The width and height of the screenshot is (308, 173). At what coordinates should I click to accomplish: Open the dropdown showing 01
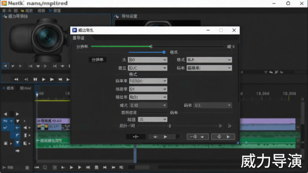(x=148, y=89)
